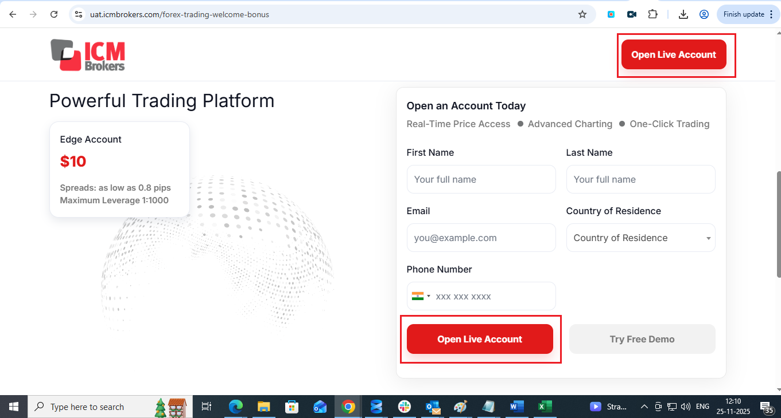
Task: Focus the First Name input field
Action: click(481, 179)
